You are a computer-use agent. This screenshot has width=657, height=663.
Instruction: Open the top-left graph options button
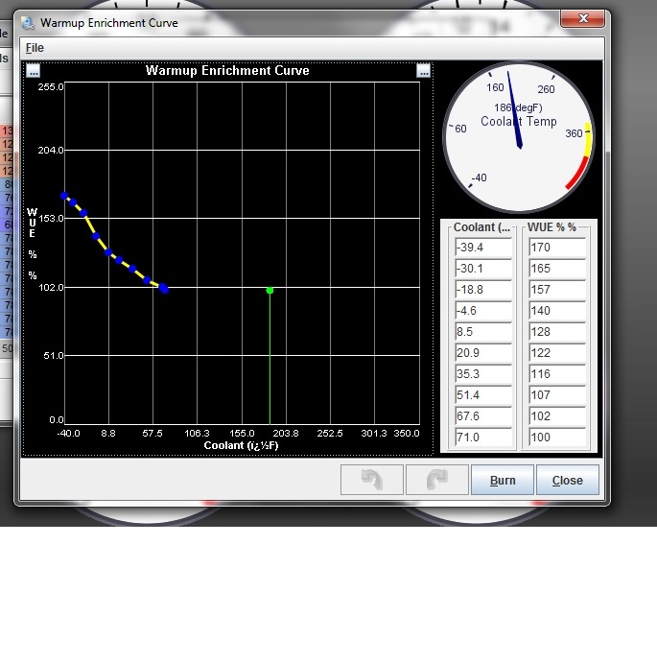coord(34,70)
